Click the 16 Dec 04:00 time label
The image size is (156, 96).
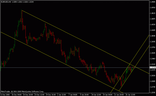[x=17, y=95]
